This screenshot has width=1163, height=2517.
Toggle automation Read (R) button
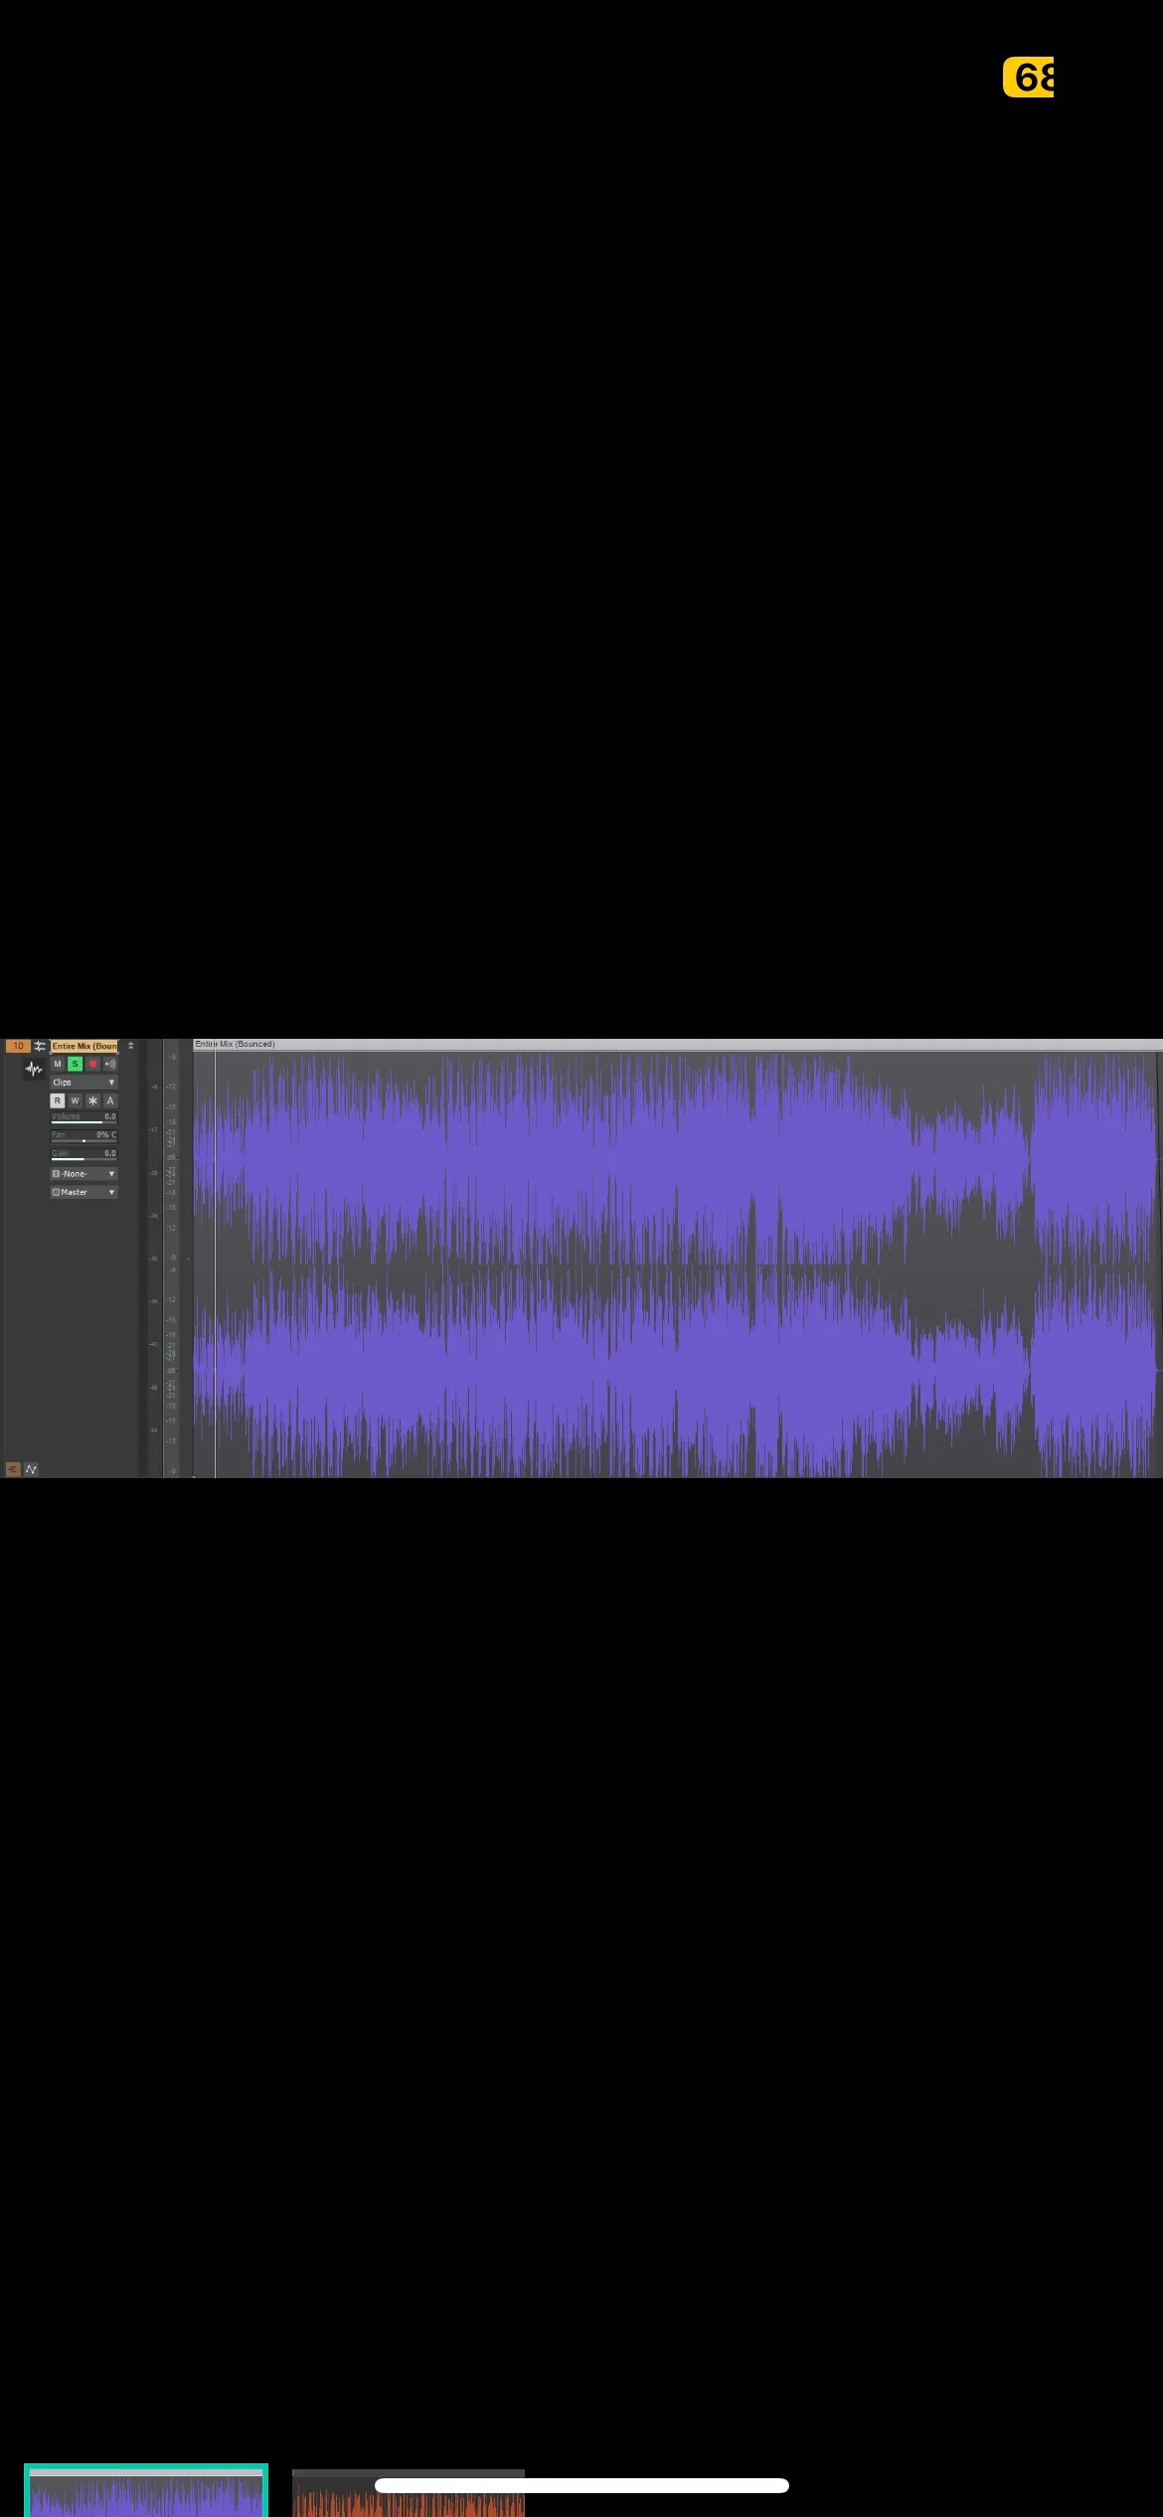pos(58,1100)
